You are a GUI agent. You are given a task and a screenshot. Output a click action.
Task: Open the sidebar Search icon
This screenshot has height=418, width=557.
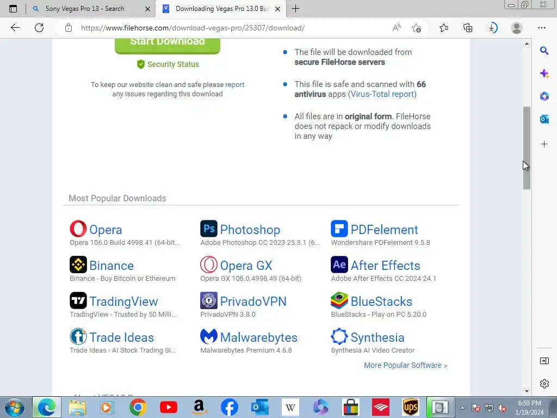[544, 51]
